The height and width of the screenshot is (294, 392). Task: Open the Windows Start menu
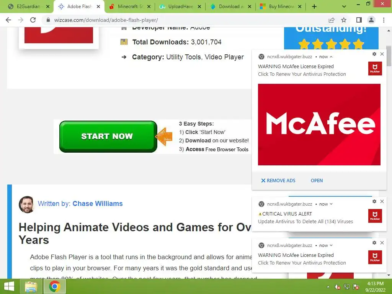[9, 286]
